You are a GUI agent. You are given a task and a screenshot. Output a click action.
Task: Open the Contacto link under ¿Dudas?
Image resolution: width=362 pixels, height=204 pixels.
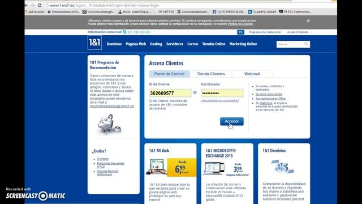(103, 159)
